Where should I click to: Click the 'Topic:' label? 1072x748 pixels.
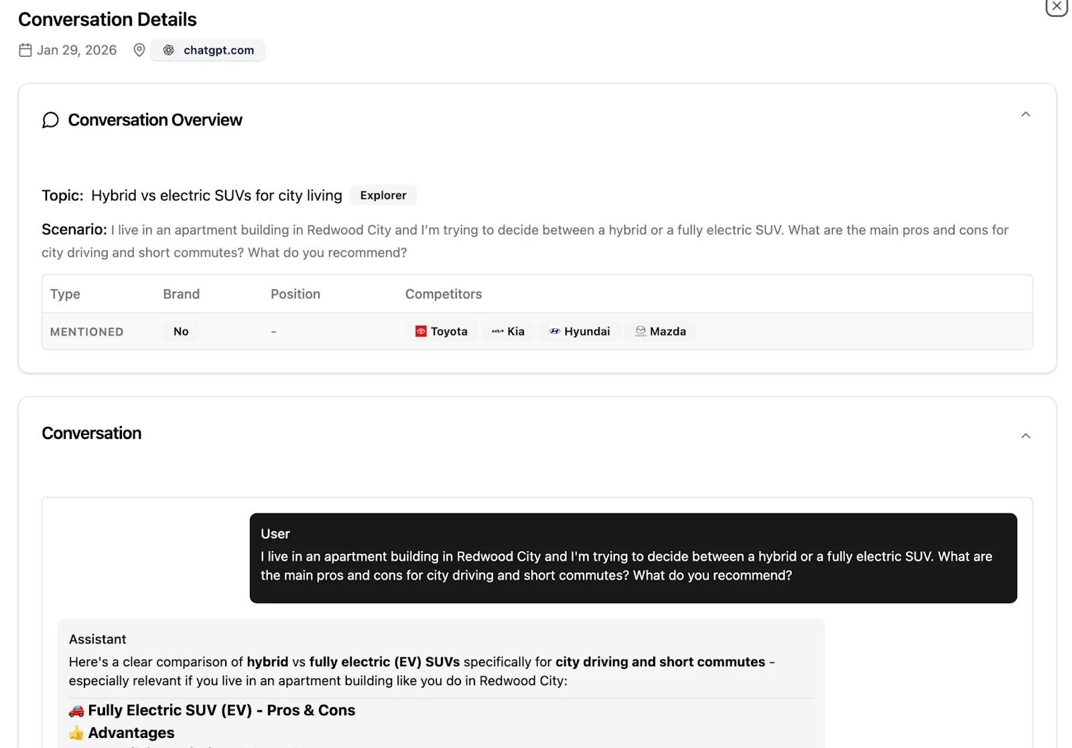(62, 196)
